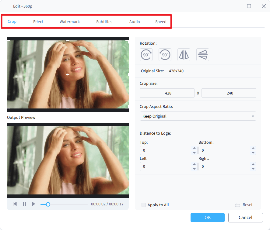270x230 pixels.
Task: Pause the preview playback
Action: pos(24,204)
